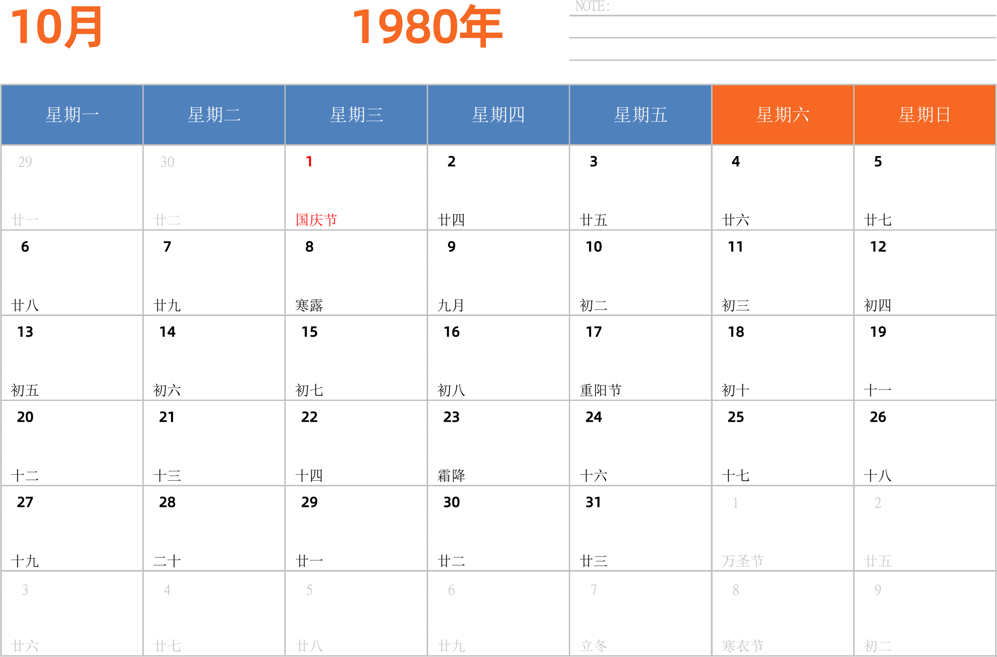Click the 廿三 lunar label
The height and width of the screenshot is (657, 997).
[593, 561]
